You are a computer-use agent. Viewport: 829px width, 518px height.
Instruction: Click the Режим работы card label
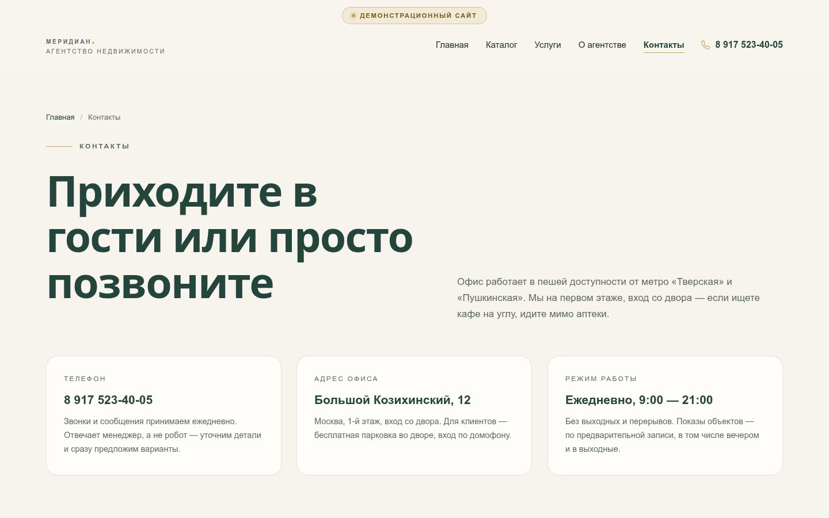[601, 379]
